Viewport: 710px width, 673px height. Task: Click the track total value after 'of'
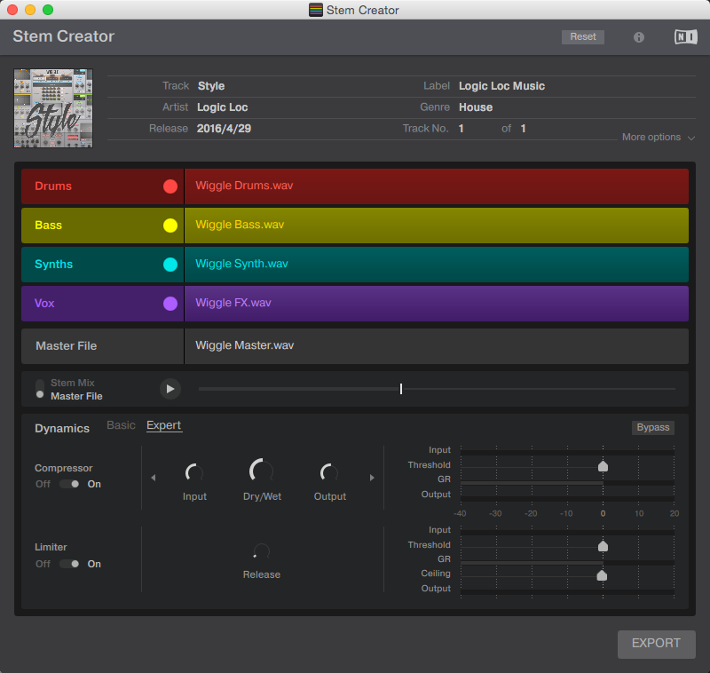(523, 129)
